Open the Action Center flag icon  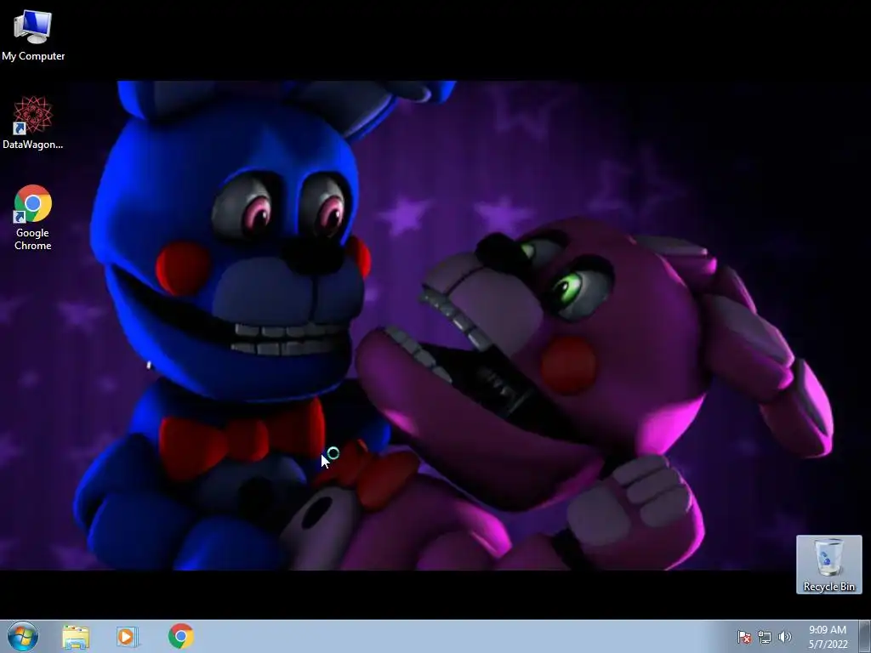pos(744,637)
